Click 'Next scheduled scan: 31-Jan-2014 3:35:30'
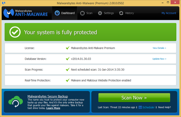 tap(98, 70)
